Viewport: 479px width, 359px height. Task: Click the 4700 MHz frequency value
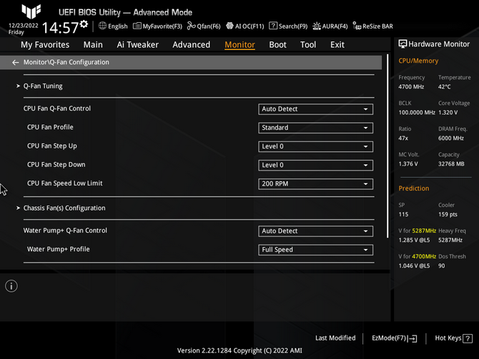[x=411, y=87]
